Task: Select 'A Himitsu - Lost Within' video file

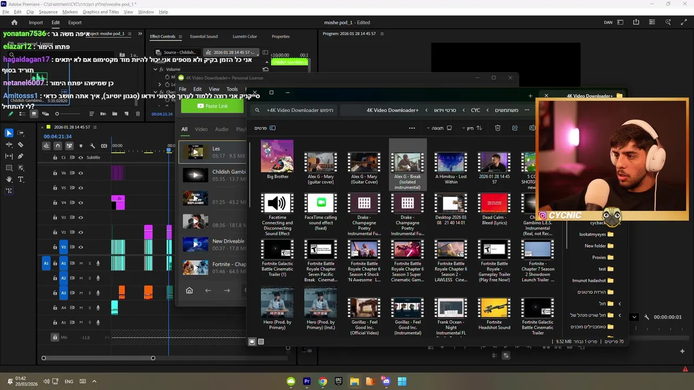Action: [x=451, y=168]
